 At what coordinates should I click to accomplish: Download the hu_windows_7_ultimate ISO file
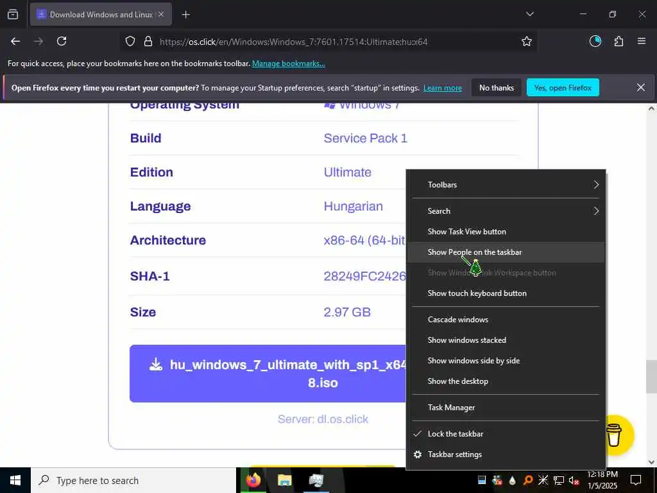point(268,374)
